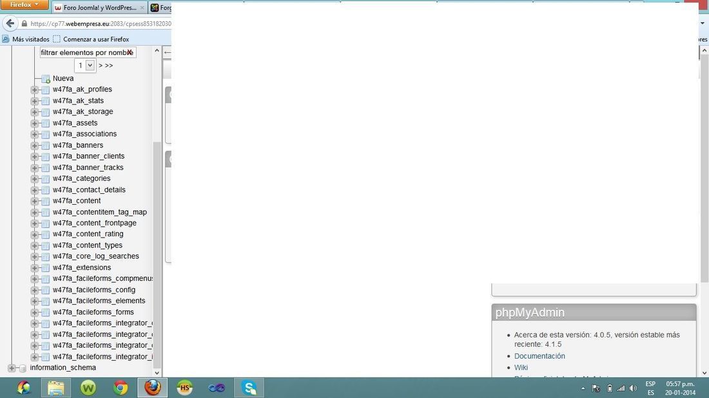Expand the w47fa_associations table node
This screenshot has height=398, width=709.
pos(34,135)
